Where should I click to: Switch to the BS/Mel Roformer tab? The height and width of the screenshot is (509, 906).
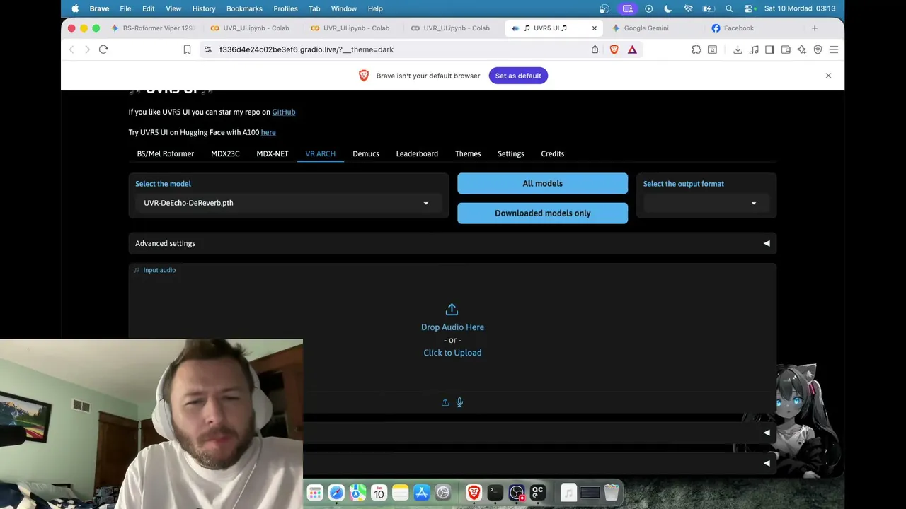pyautogui.click(x=166, y=153)
